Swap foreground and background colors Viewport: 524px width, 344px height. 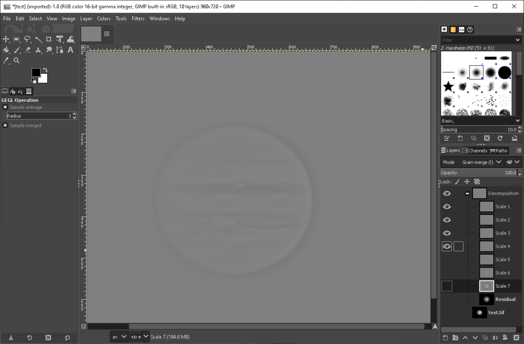point(45,70)
